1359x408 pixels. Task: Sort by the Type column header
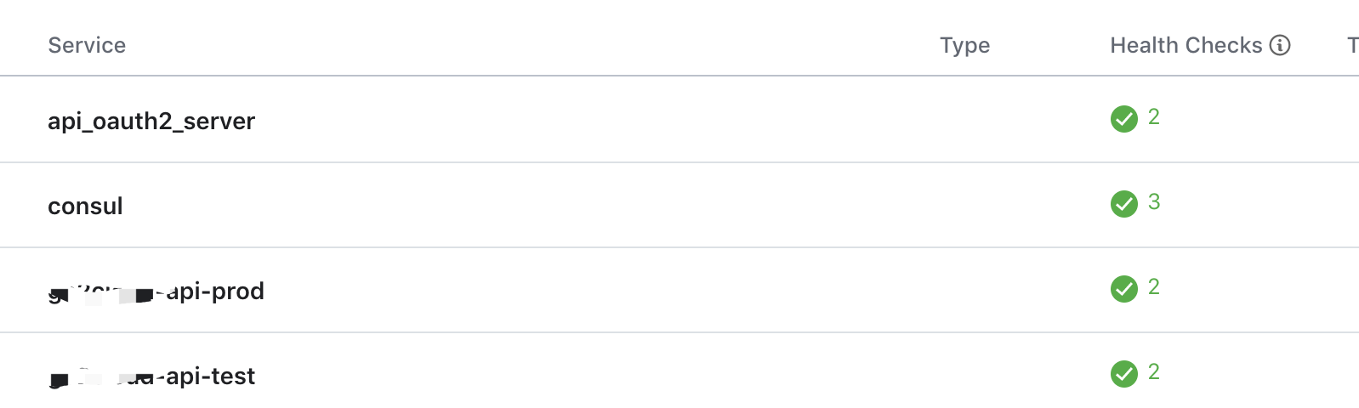pos(964,45)
